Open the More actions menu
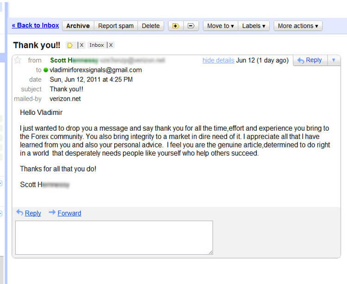Screen dimensions: 347x284 coord(298,26)
